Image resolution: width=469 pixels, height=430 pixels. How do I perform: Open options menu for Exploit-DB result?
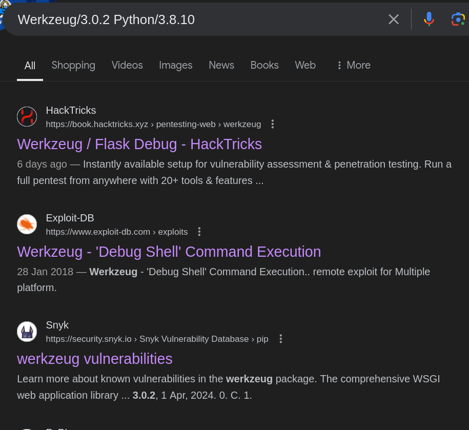[x=199, y=232]
